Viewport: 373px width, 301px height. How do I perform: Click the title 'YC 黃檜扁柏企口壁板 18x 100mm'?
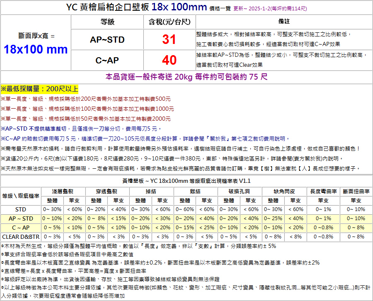pos(136,7)
